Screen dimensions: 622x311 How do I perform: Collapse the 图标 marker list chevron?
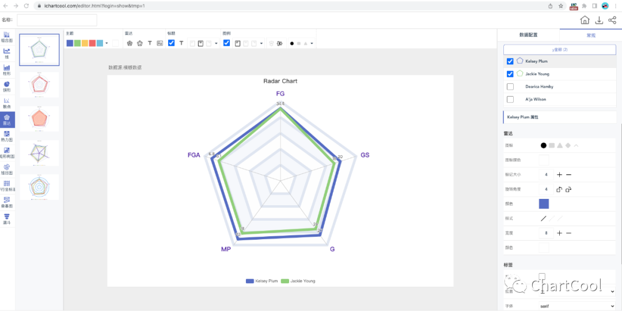point(577,145)
